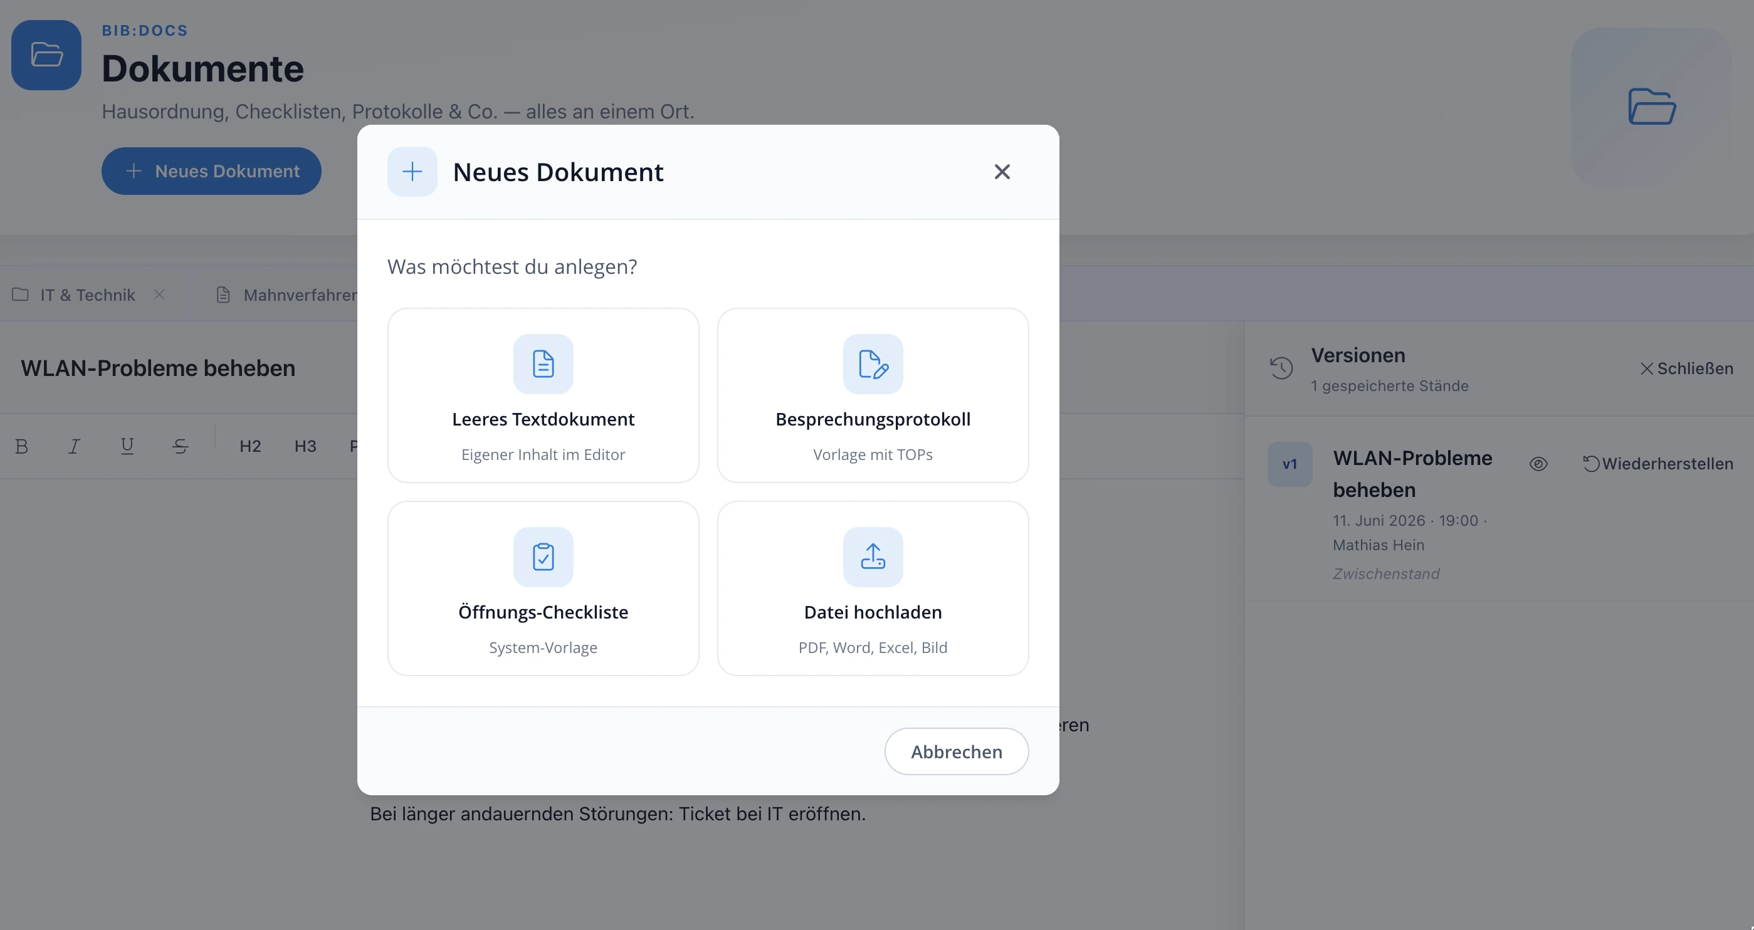Toggle bold formatting in the editor toolbar

[22, 446]
